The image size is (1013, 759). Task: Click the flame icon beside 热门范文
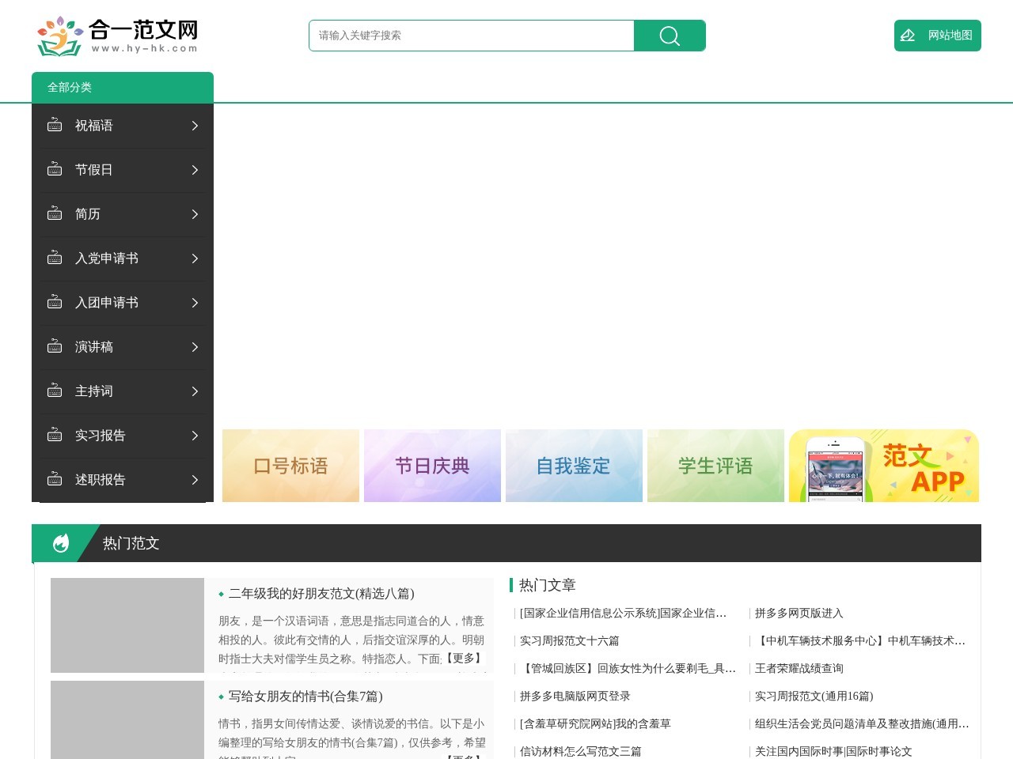point(61,543)
